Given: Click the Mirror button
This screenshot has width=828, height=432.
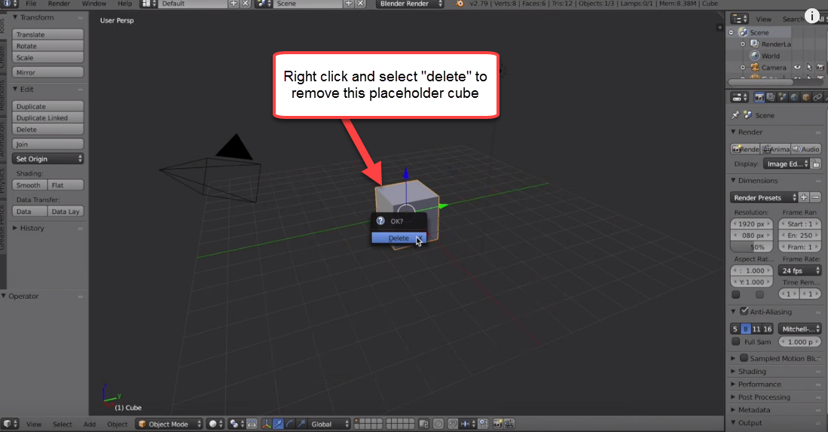Looking at the screenshot, I should (x=47, y=72).
